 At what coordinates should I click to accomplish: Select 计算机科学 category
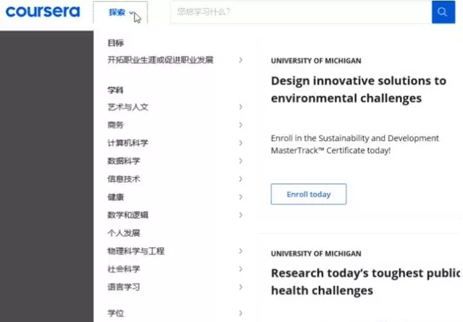click(128, 143)
